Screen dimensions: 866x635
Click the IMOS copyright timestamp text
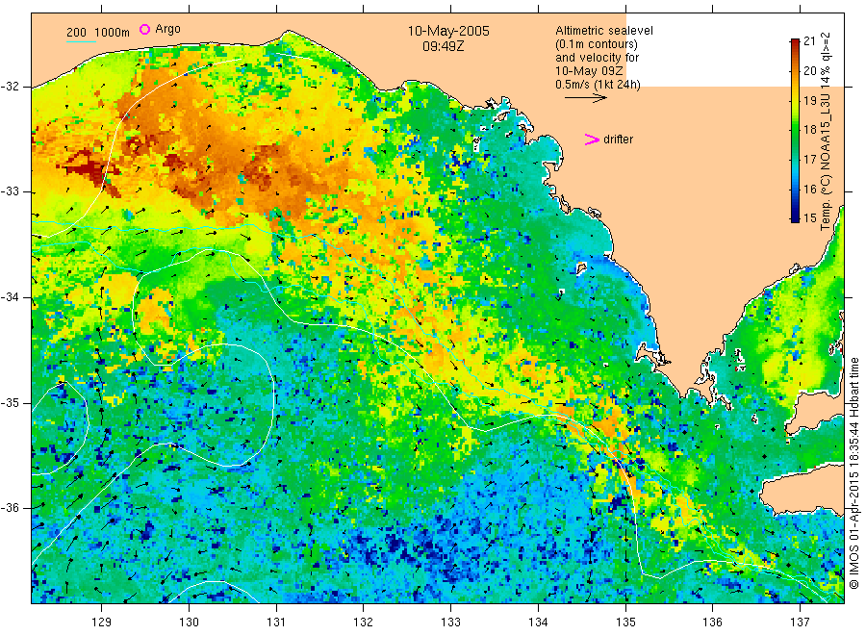click(x=854, y=472)
